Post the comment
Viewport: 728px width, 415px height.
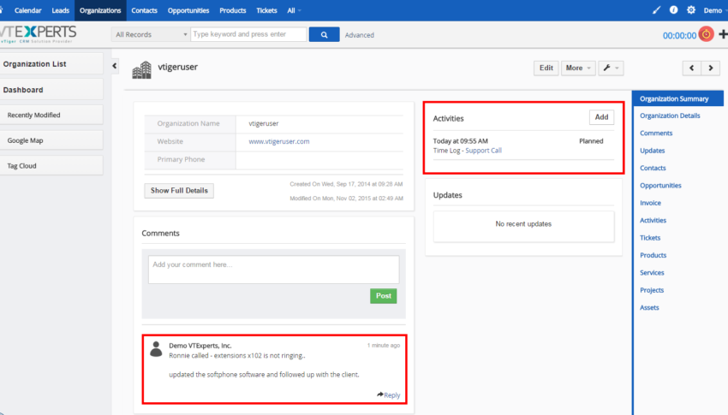(x=384, y=296)
